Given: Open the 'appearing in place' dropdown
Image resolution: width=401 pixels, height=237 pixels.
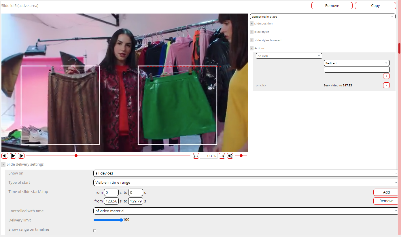Looking at the screenshot, I should tap(322, 17).
